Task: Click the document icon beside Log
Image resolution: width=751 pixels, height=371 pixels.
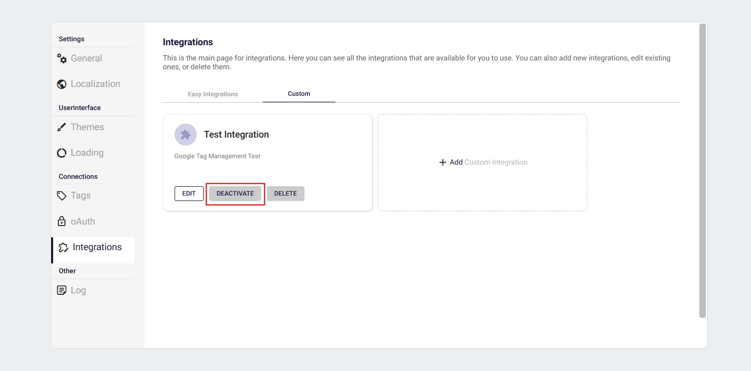Action: tap(62, 290)
